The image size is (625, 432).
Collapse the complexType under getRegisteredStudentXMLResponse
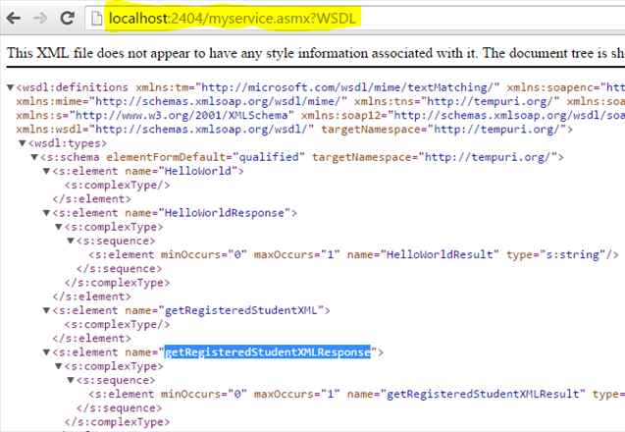58,366
